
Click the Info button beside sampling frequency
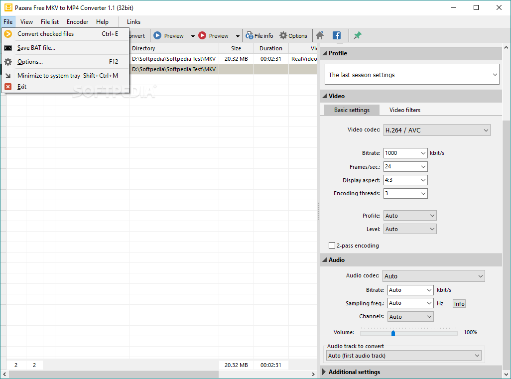click(x=459, y=304)
